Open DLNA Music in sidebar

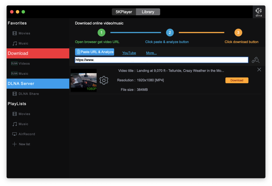click(23, 74)
